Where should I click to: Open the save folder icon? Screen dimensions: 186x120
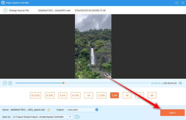[x=77, y=117]
